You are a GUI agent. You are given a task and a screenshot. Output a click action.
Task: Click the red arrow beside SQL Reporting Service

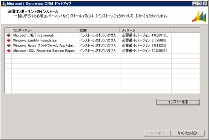tap(9, 51)
